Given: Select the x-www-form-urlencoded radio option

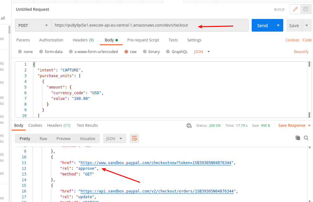Looking at the screenshot, I should (x=71, y=52).
